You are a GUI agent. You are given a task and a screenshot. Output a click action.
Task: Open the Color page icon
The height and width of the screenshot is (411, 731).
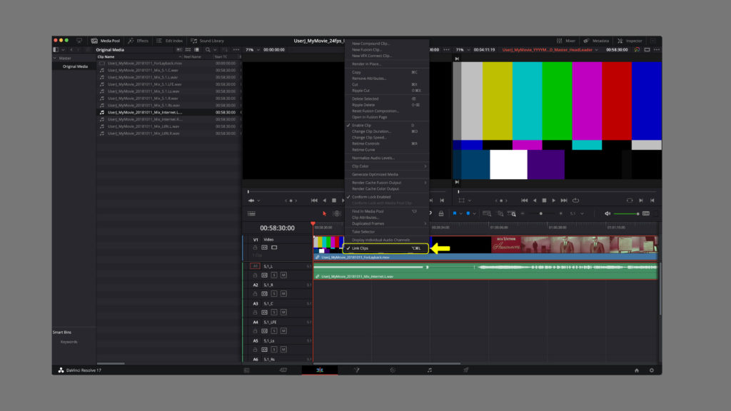tap(393, 370)
